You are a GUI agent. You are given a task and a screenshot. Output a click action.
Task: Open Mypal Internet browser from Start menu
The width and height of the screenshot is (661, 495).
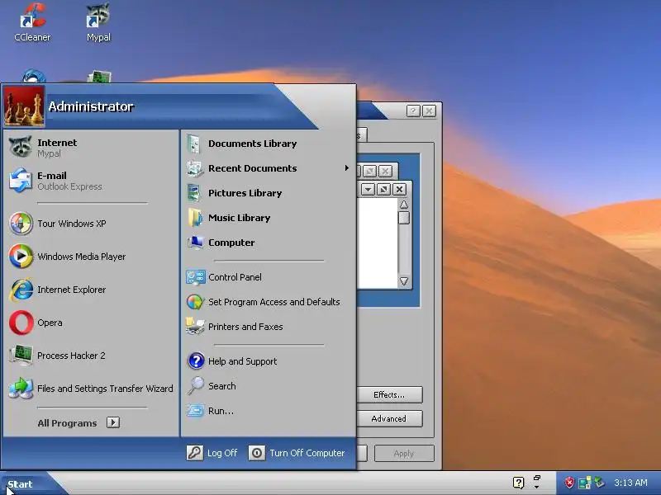tap(91, 148)
